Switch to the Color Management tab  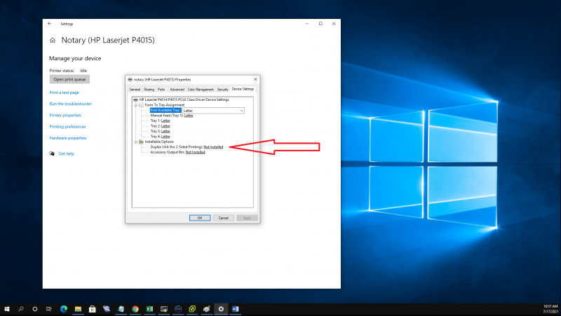[x=201, y=90]
